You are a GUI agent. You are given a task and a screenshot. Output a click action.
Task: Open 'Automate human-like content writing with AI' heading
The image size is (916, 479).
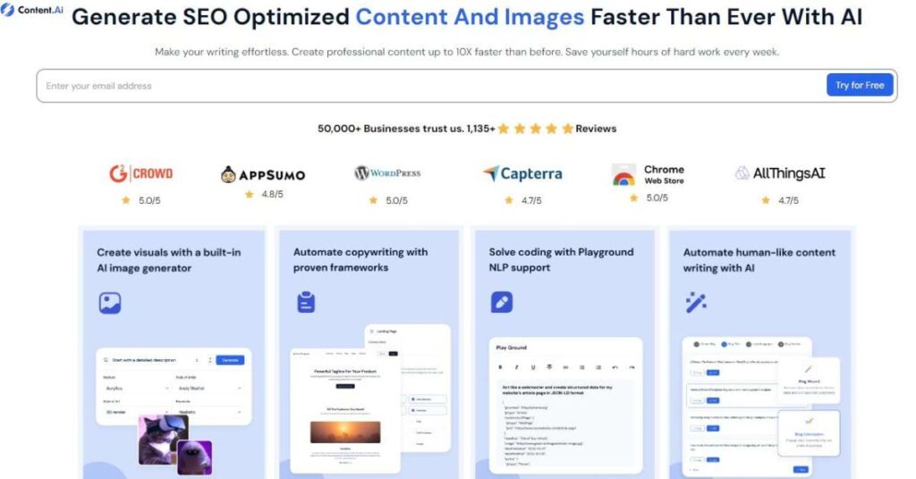759,260
